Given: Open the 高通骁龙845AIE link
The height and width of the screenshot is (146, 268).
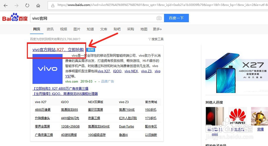Looking at the screenshot, I should coord(99,127).
